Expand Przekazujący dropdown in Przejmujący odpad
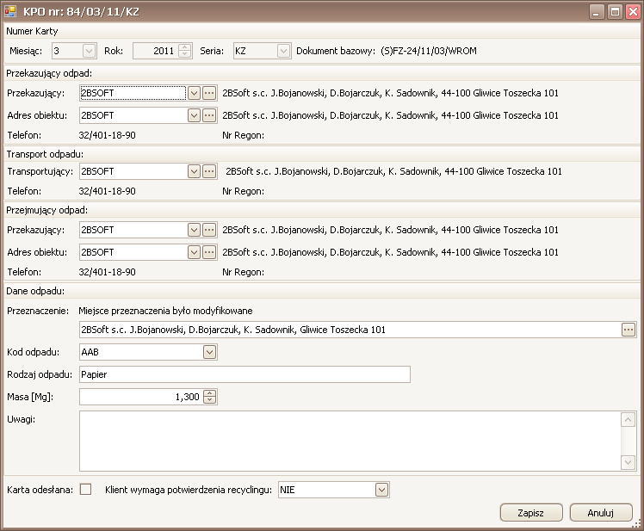 (x=194, y=230)
